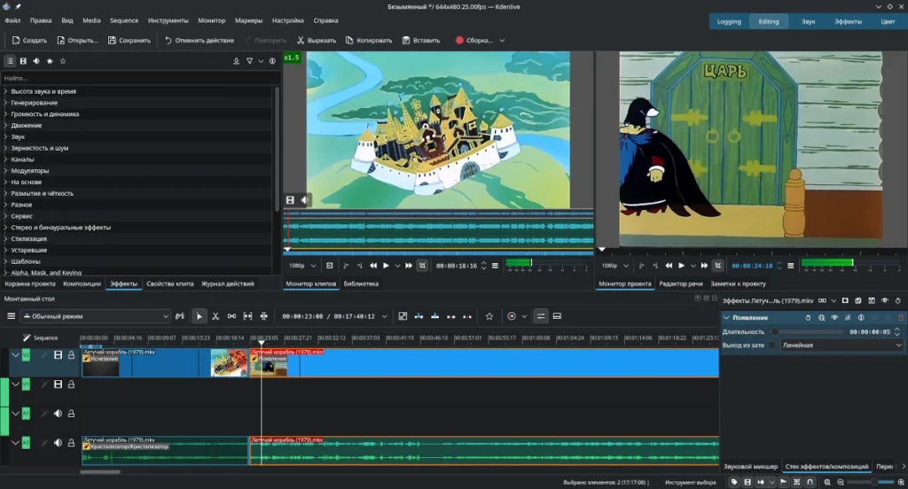Lock the V2 video track
Viewport: 908px width, 489px height.
coord(71,355)
